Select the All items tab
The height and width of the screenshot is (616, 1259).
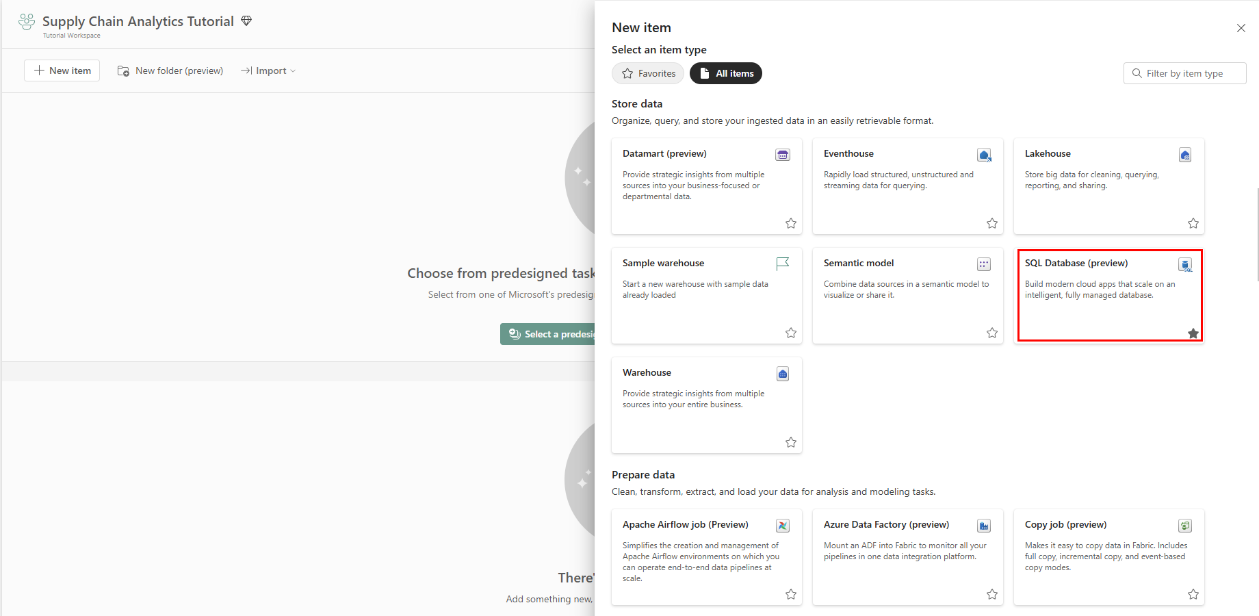coord(726,73)
